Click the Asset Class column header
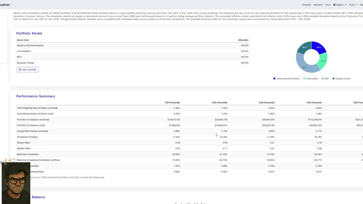363x204 pixels. pos(23,40)
